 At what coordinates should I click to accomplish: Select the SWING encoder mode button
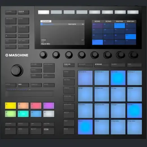click(x=36, y=70)
